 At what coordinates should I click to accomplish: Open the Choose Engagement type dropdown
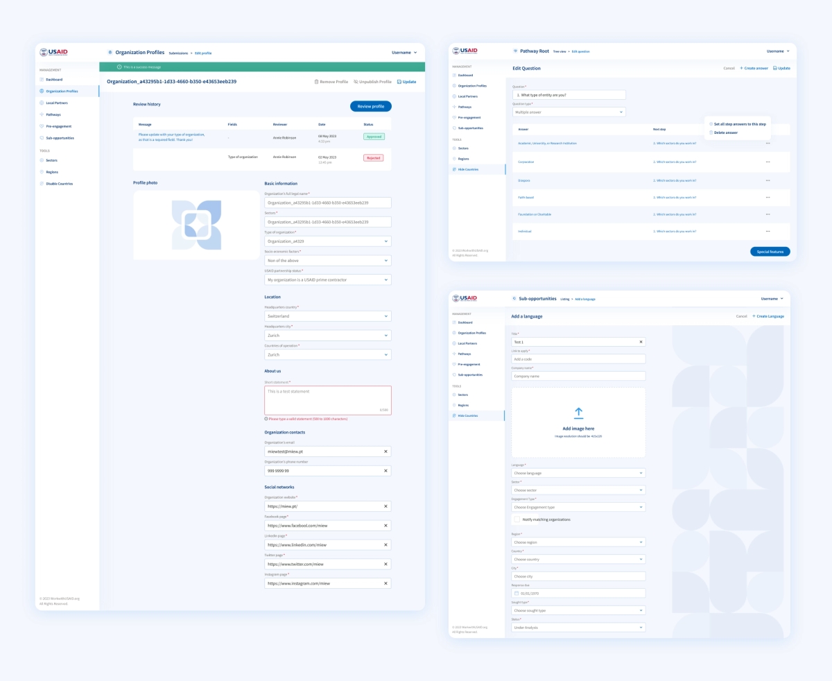pos(578,507)
